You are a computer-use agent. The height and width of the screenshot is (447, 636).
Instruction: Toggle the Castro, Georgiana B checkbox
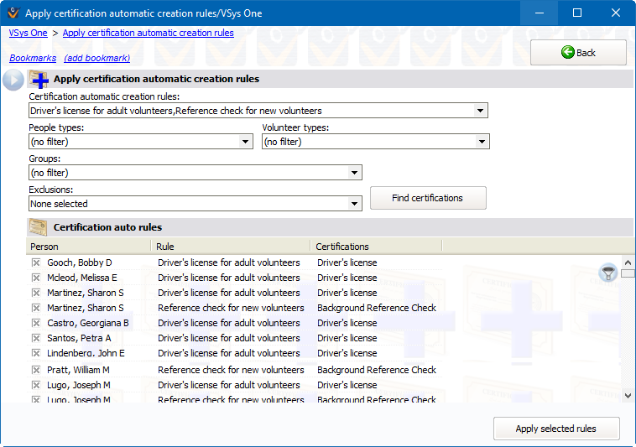36,323
